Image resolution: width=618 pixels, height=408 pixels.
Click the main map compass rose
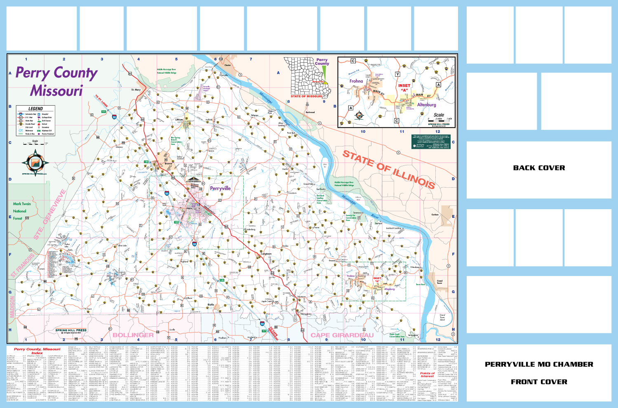35,162
